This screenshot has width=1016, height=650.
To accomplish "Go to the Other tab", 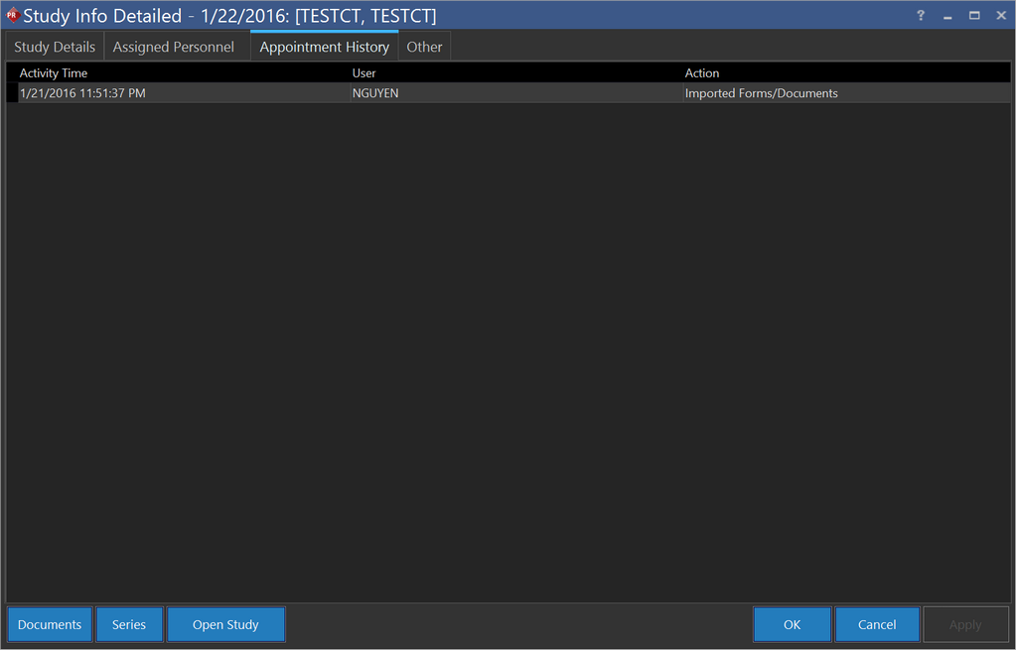I will coord(424,47).
